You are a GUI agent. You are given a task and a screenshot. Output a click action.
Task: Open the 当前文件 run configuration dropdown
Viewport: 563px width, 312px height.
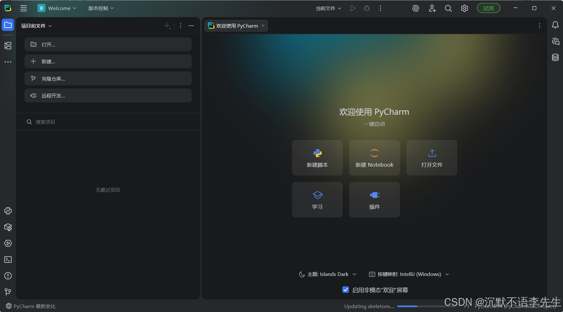point(328,8)
